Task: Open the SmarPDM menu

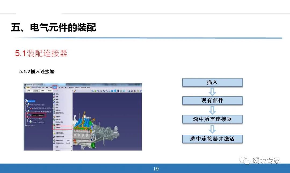Action: (83, 87)
